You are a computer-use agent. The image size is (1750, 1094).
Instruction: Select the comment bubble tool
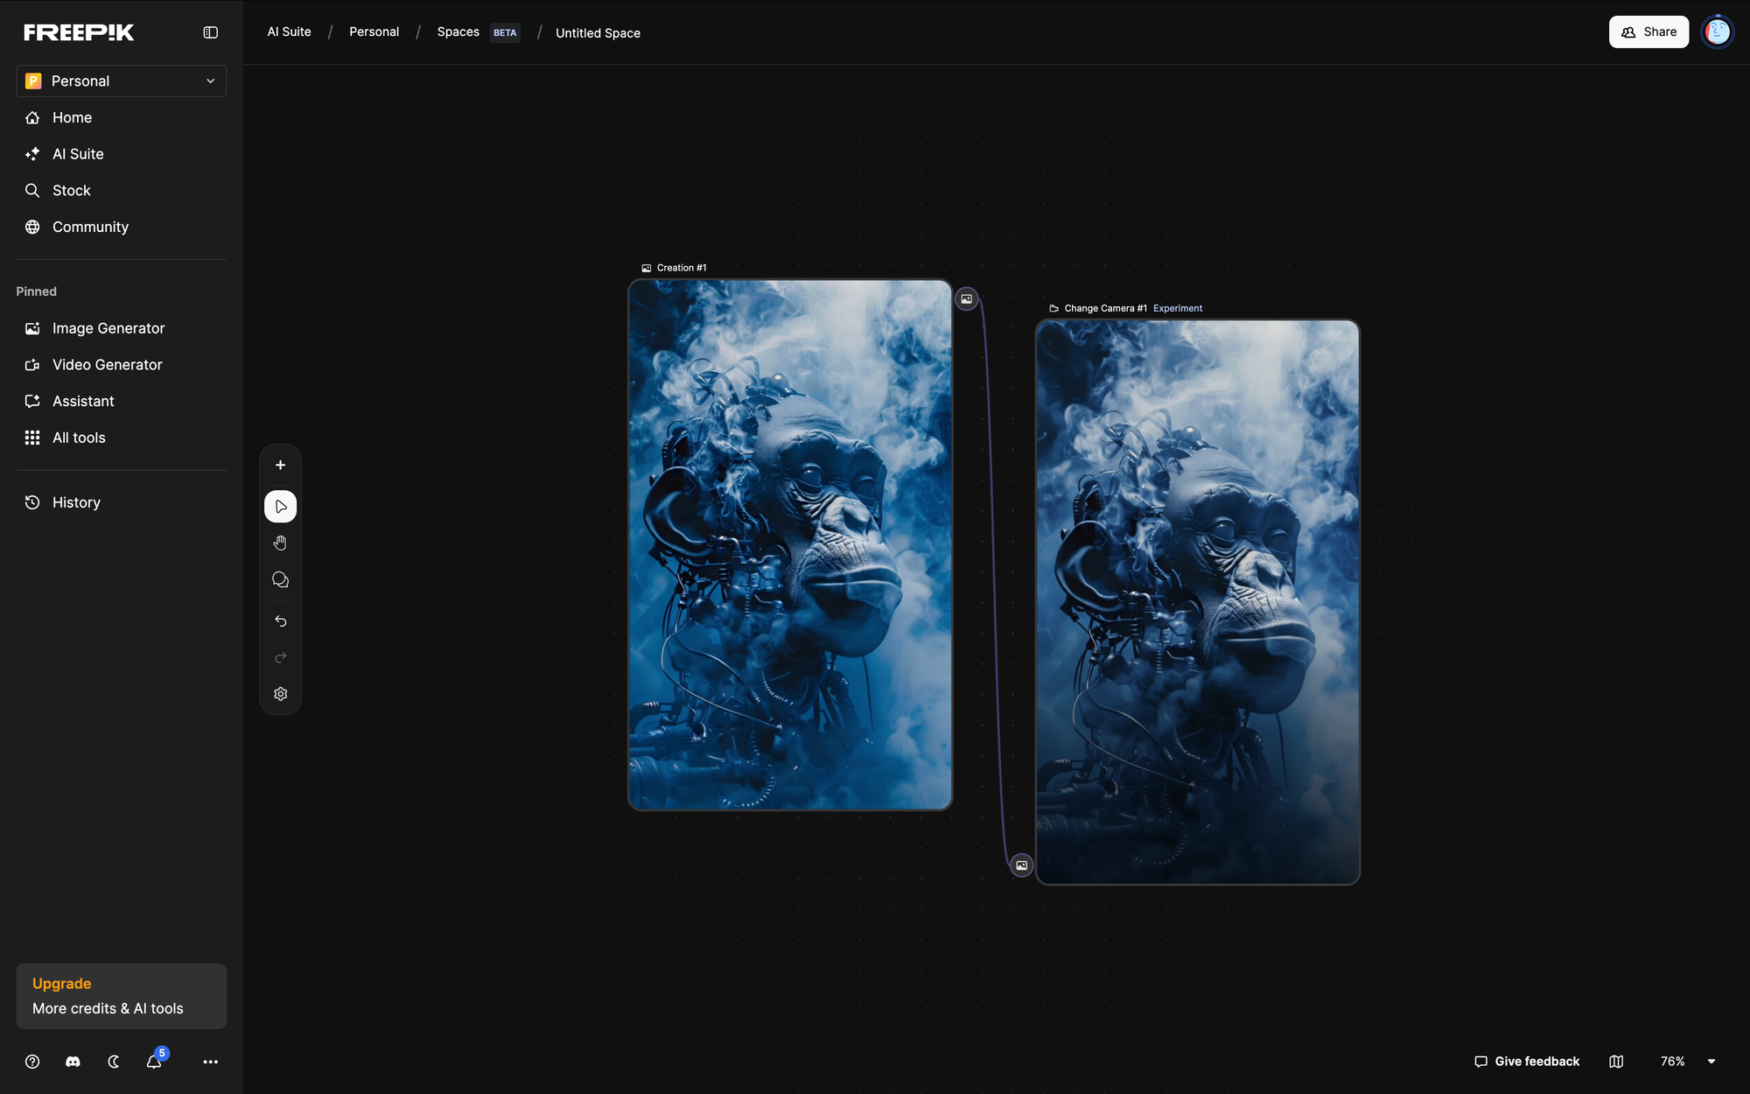(x=280, y=580)
